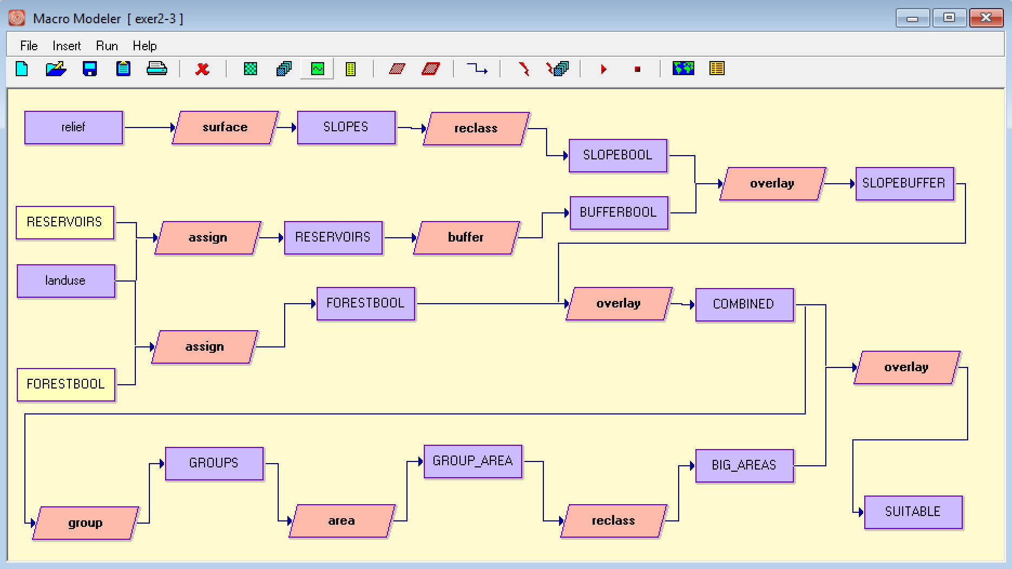Open the File menu
Screen dimensions: 1012x569
(29, 46)
